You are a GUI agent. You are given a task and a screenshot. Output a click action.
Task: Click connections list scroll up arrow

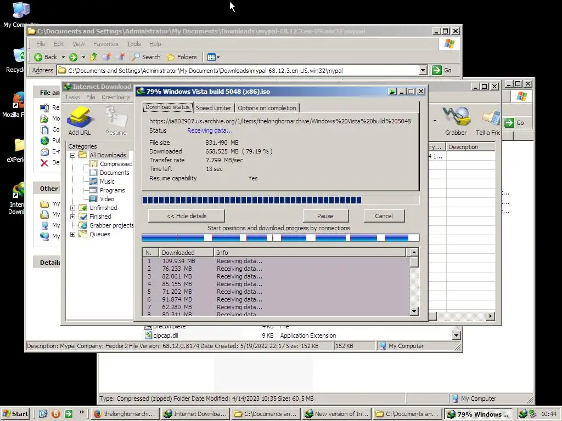(x=414, y=252)
